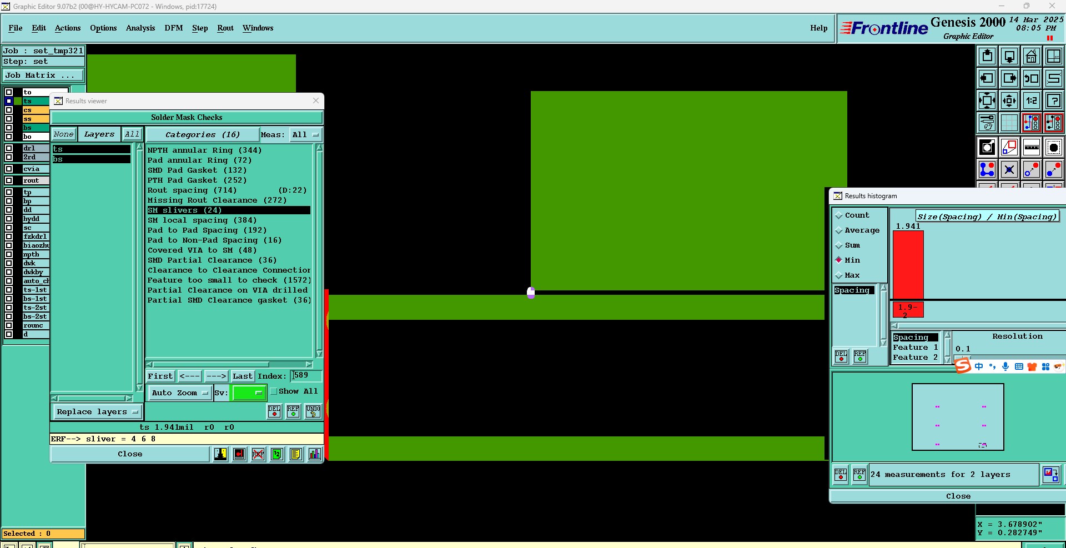Click the 1:2 zoom scale icon
Viewport: 1066px width, 548px height.
[x=1032, y=100]
